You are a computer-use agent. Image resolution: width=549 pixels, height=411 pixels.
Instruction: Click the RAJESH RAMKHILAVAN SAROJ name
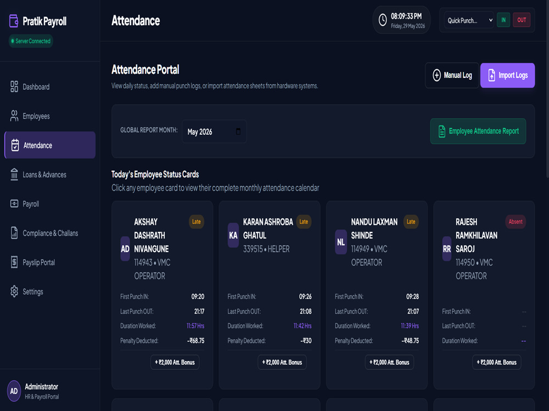(477, 235)
